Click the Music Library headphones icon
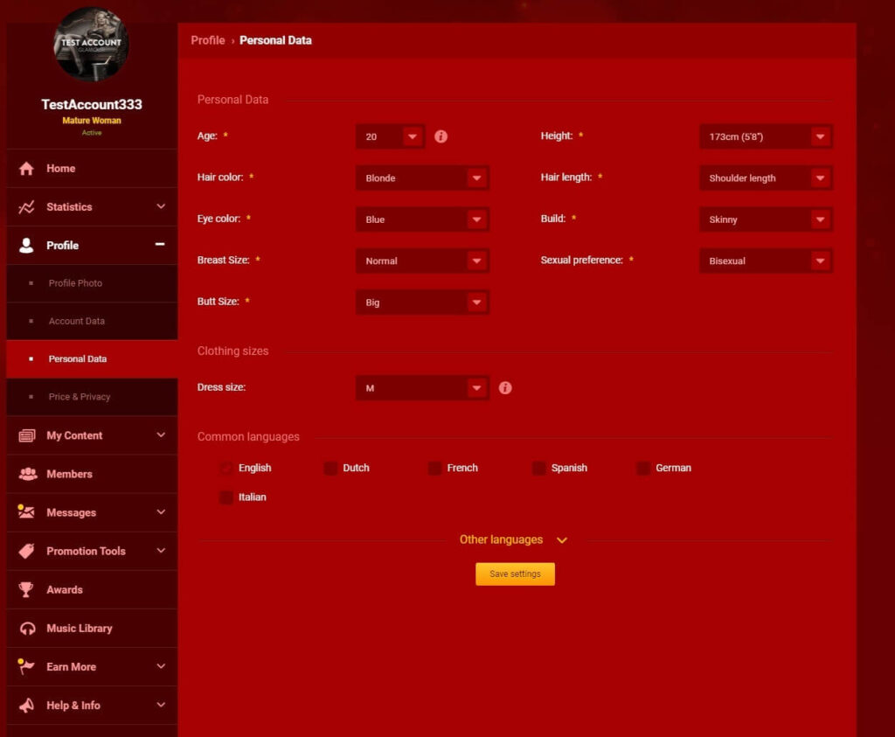 (27, 629)
